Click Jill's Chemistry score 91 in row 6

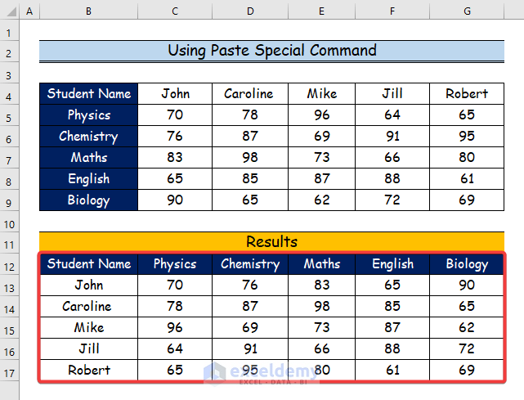point(392,136)
